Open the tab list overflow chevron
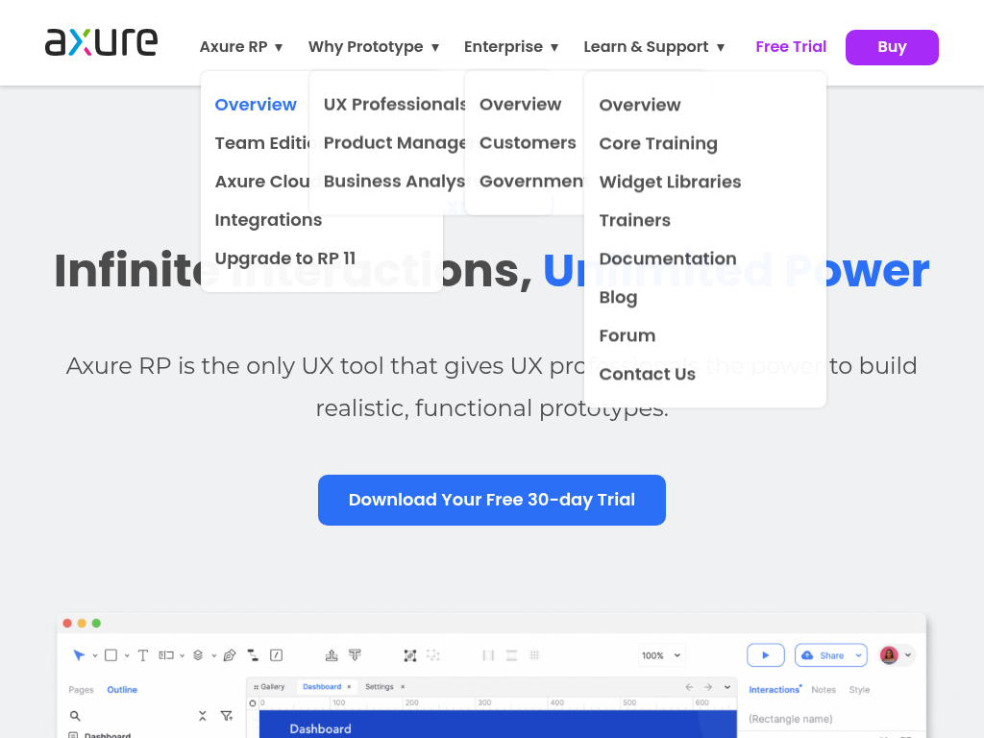This screenshot has width=984, height=738. 727,686
